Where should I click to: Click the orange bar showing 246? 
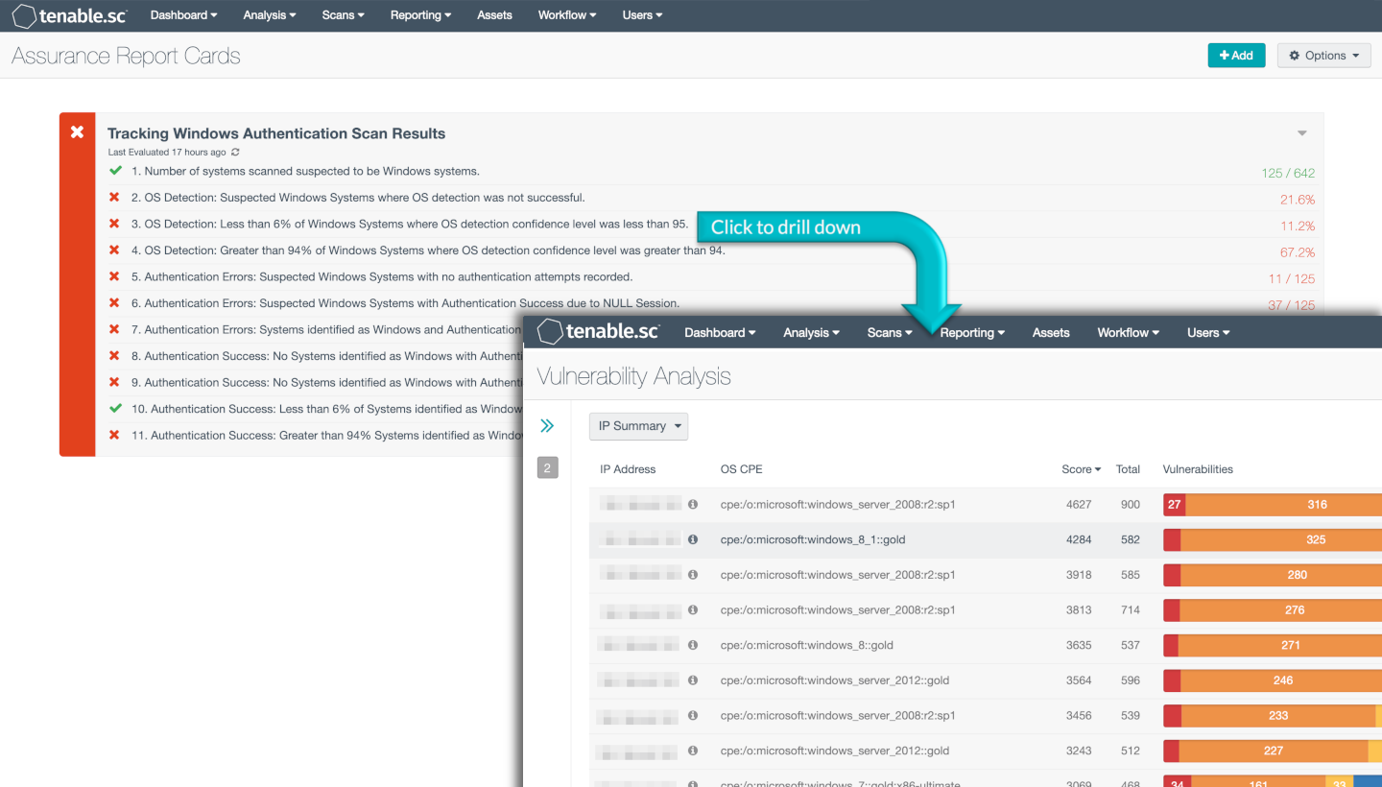(x=1280, y=680)
